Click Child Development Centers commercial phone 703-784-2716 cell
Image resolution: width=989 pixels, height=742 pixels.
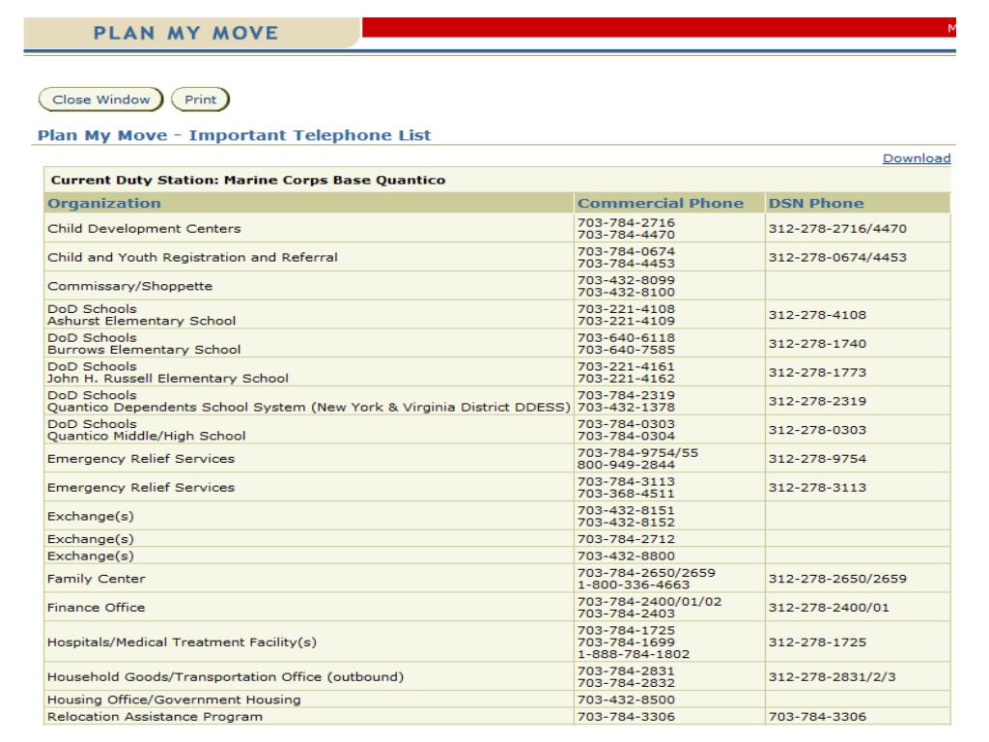(x=669, y=228)
